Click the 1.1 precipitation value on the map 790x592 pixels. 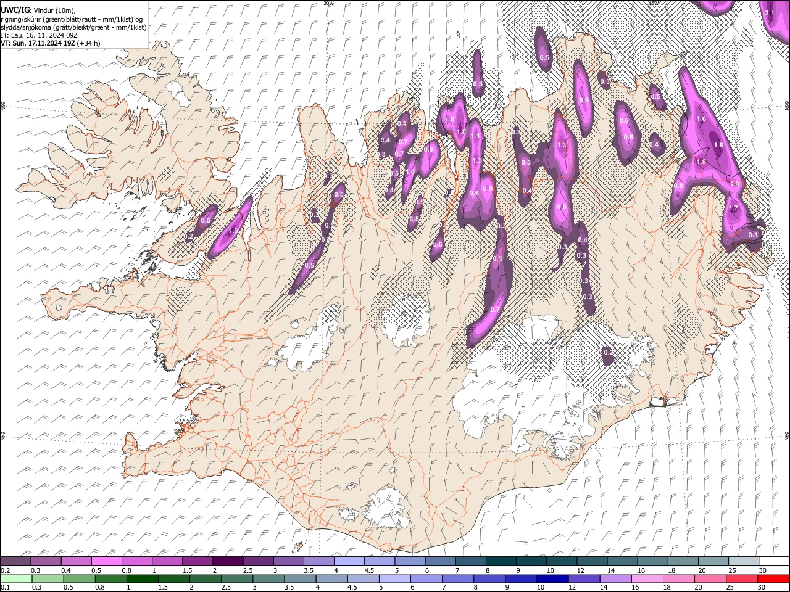click(475, 136)
